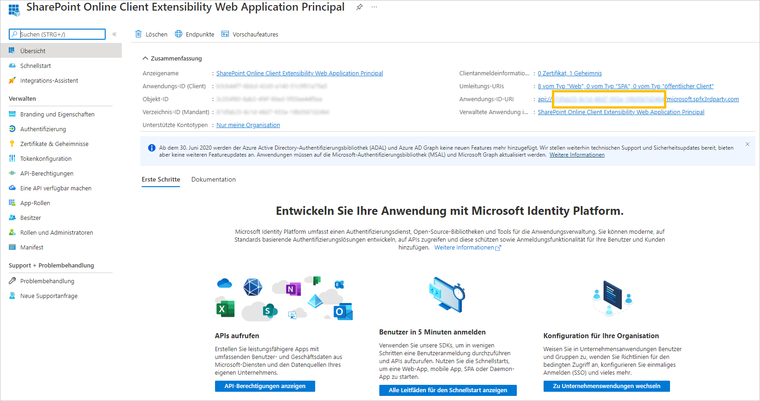Switch to the Dokumentation tab

tap(214, 179)
